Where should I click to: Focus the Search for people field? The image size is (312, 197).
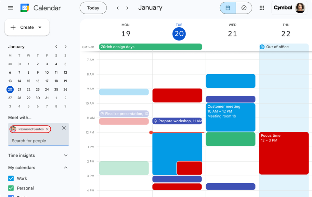(38, 141)
